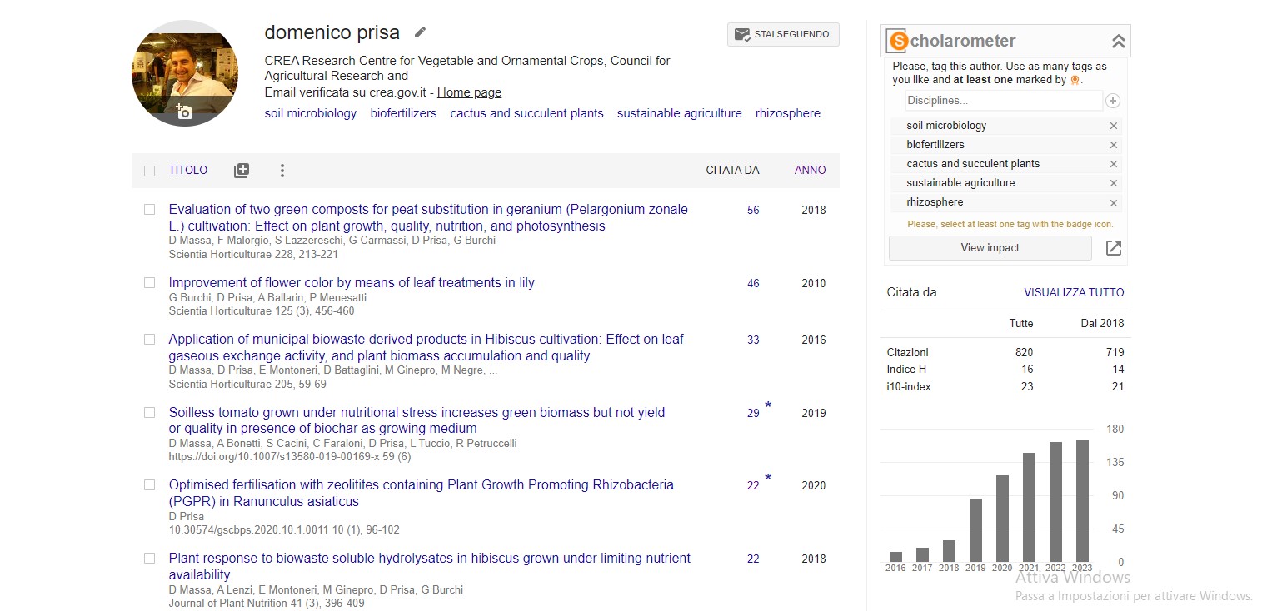Click the plus icon next to Disciplines field
This screenshot has width=1272, height=611.
click(1113, 101)
